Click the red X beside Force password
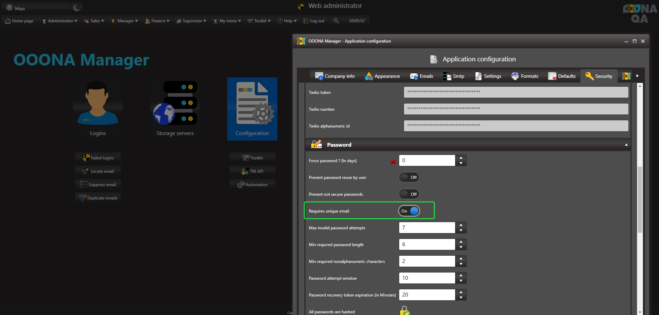659x315 pixels. (393, 161)
